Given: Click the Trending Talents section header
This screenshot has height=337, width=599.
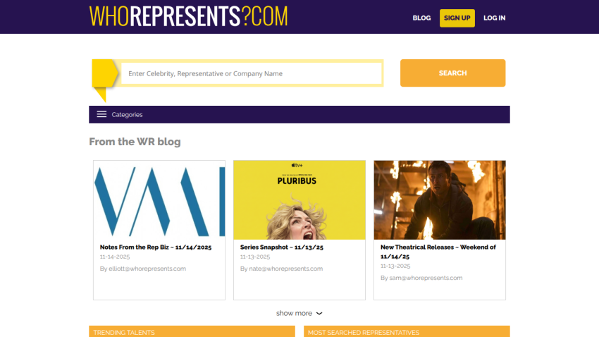Looking at the screenshot, I should pyautogui.click(x=192, y=331).
